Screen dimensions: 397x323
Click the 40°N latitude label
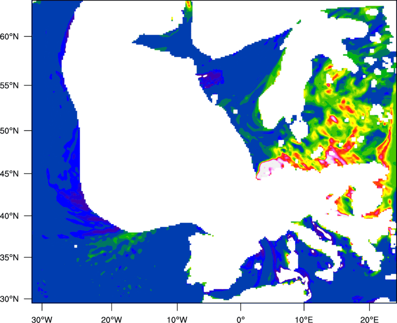coord(9,216)
